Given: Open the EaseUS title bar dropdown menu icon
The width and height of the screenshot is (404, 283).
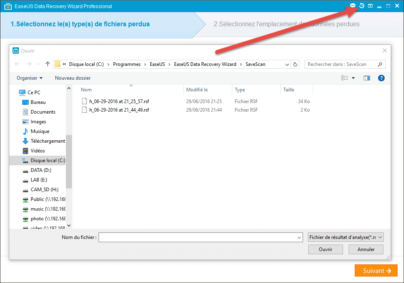Looking at the screenshot, I should point(370,6).
